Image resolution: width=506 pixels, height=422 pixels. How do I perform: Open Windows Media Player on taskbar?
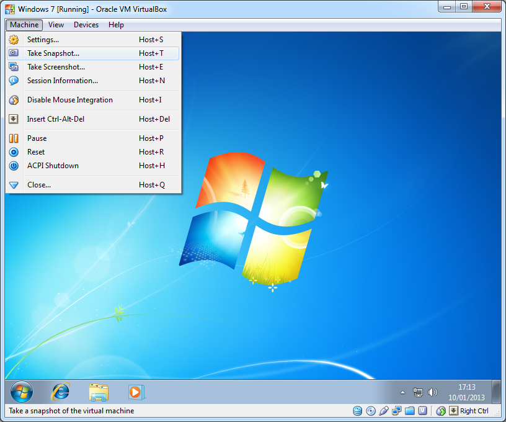point(135,392)
